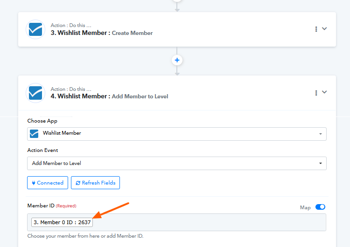Click the step 3 'Wishlist Member : Create Member' title
350x247 pixels.
pyautogui.click(x=102, y=33)
